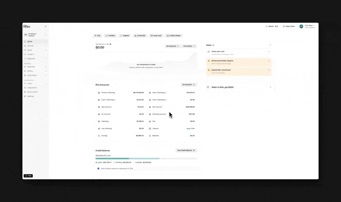Click the Integrations icon in the sidebar
Viewport: 341px width, 202px height.
[25, 88]
